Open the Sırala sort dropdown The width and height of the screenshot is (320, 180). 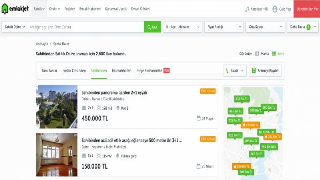(235, 71)
